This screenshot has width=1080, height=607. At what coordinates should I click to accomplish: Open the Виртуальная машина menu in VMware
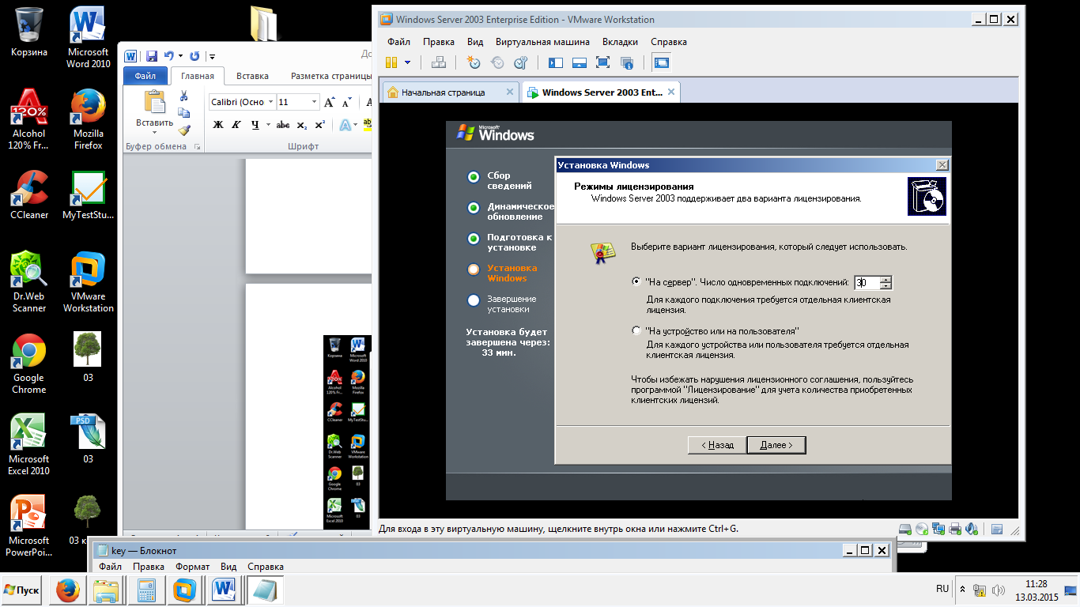click(542, 42)
